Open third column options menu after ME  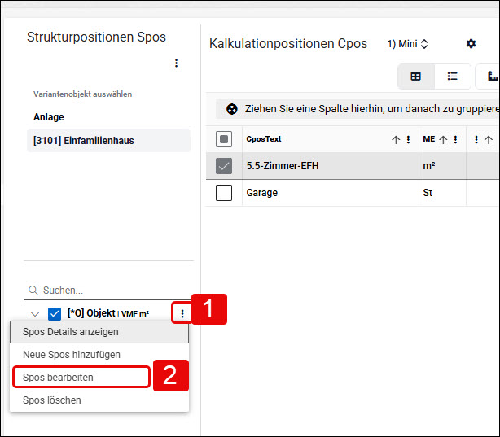pyautogui.click(x=476, y=140)
